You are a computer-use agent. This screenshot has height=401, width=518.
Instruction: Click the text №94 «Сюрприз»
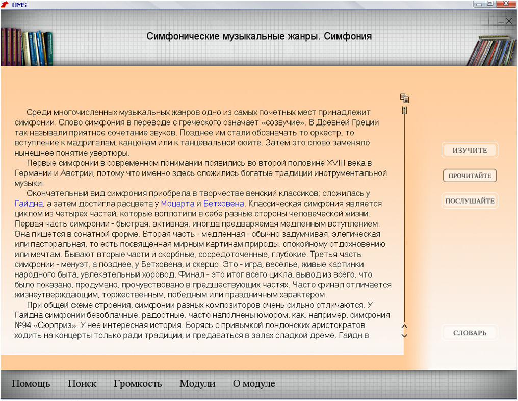tap(46, 325)
